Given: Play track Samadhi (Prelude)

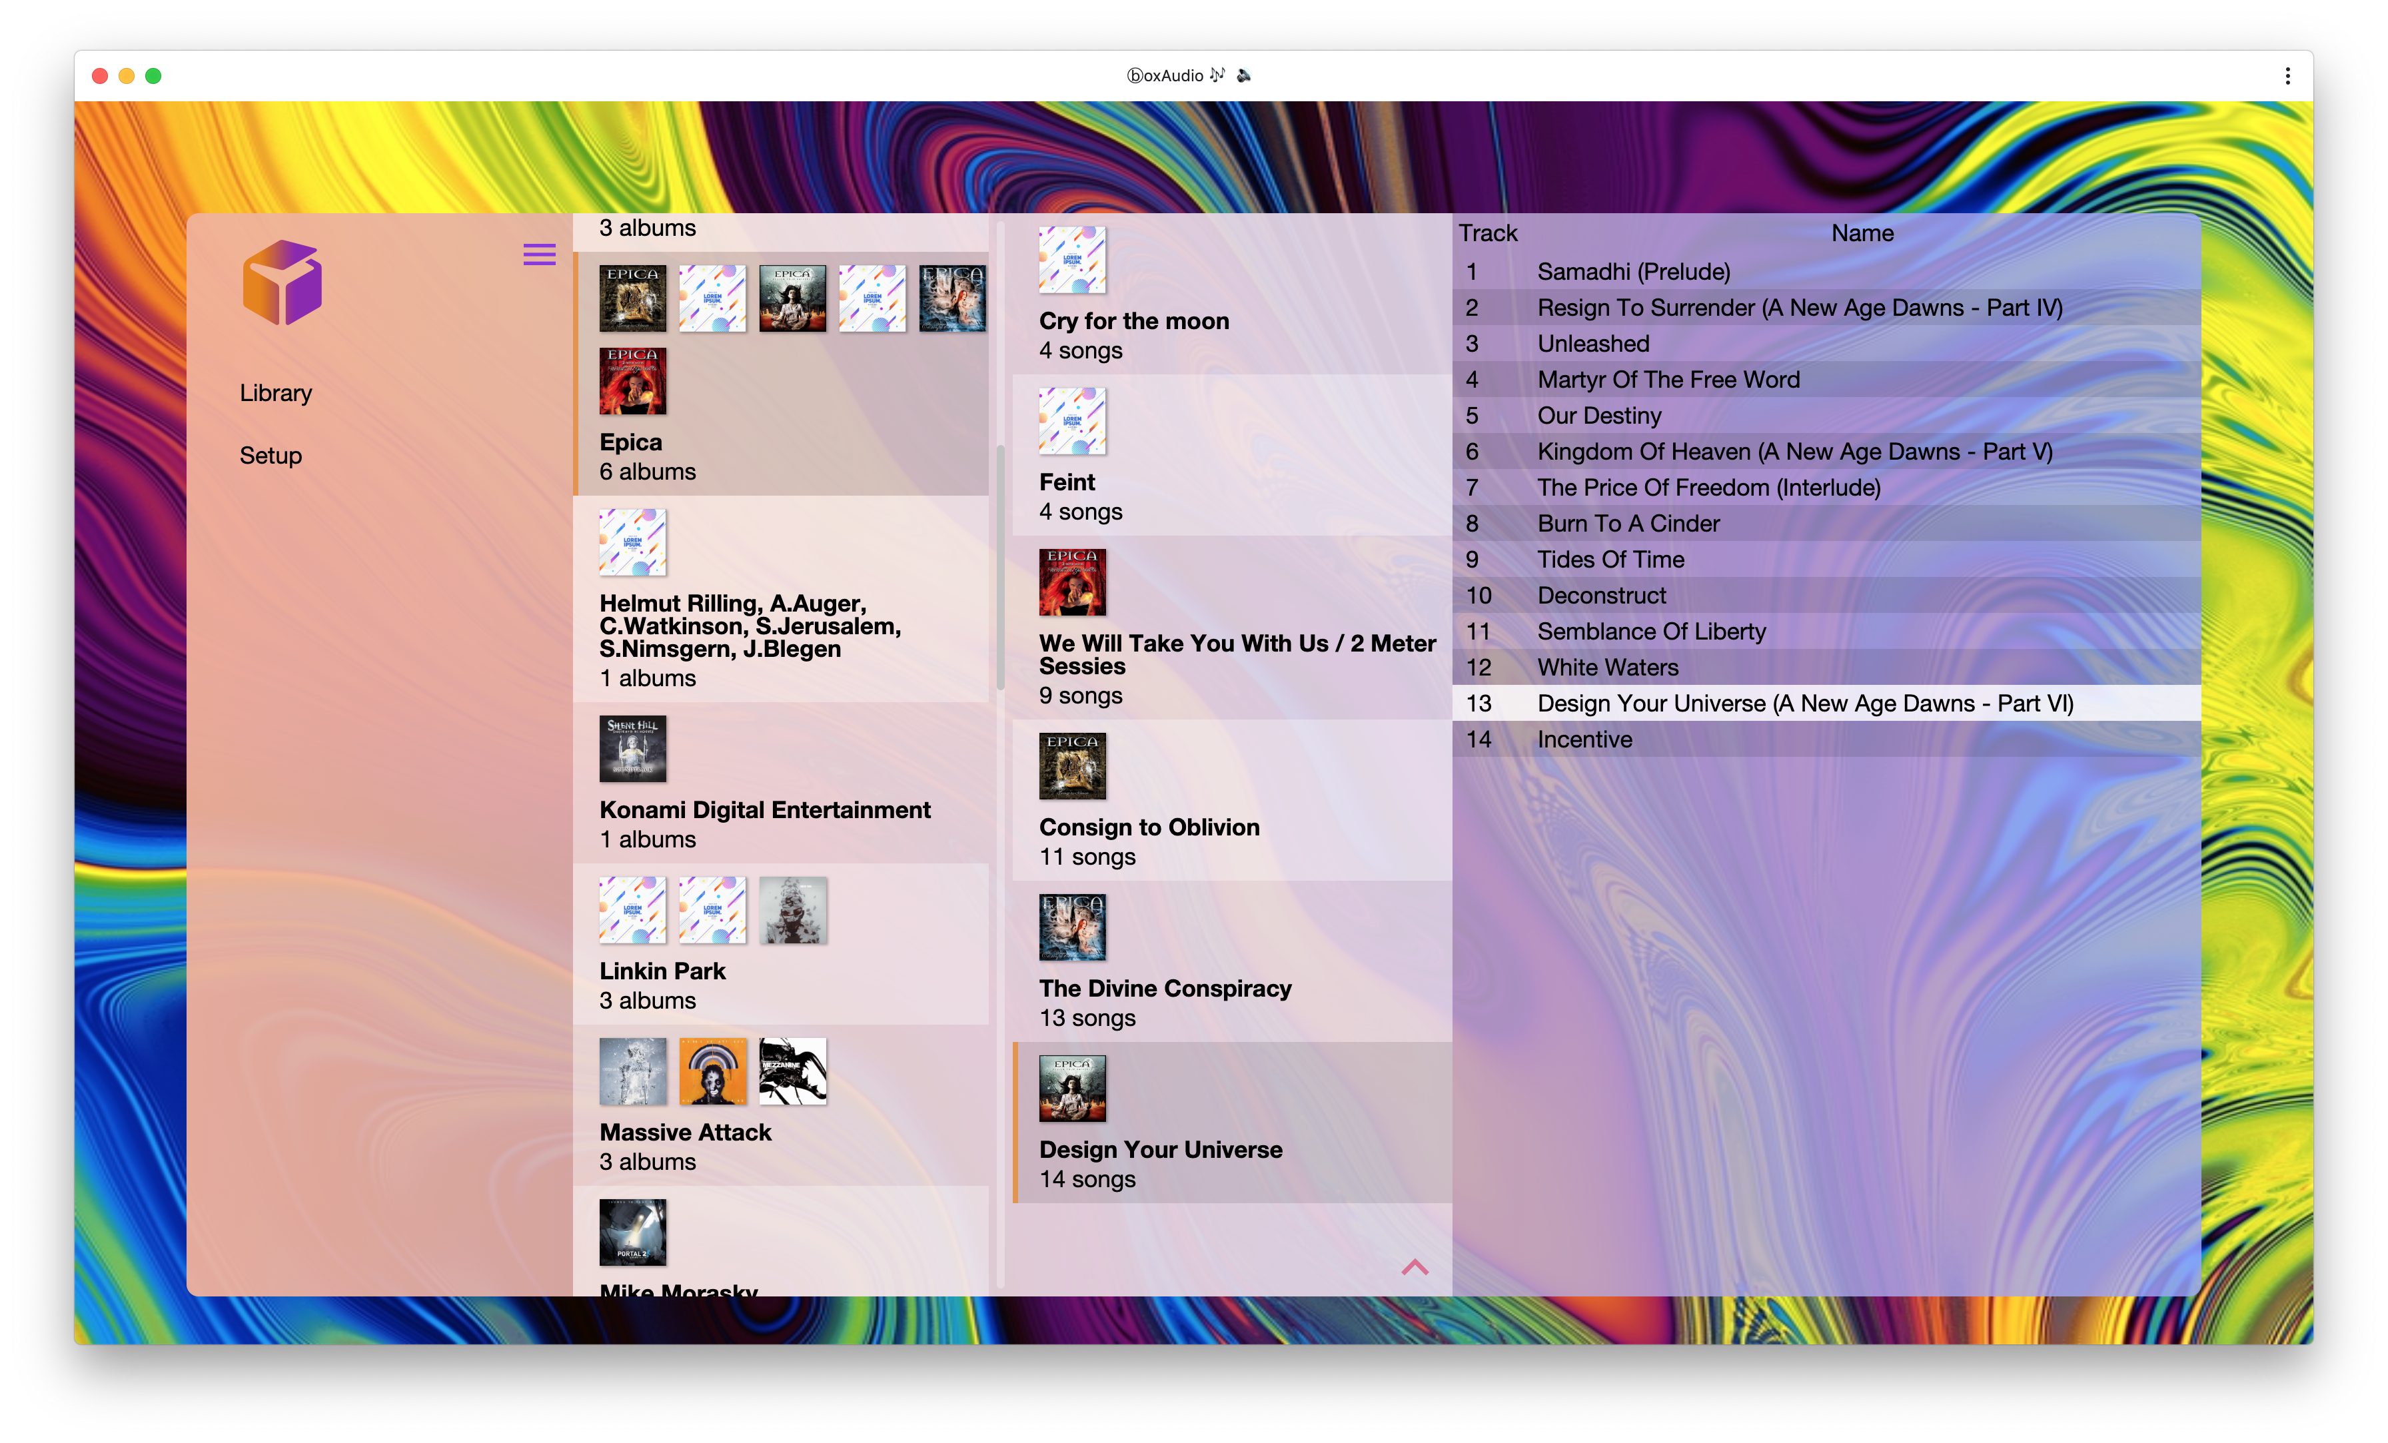Looking at the screenshot, I should pyautogui.click(x=1633, y=271).
